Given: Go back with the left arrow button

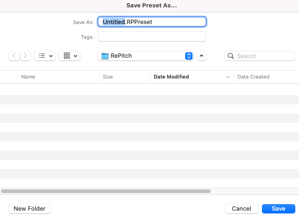Looking at the screenshot, I should (14, 56).
